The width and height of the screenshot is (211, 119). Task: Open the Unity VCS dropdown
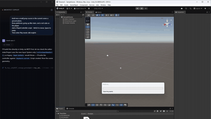(x=98, y=8)
